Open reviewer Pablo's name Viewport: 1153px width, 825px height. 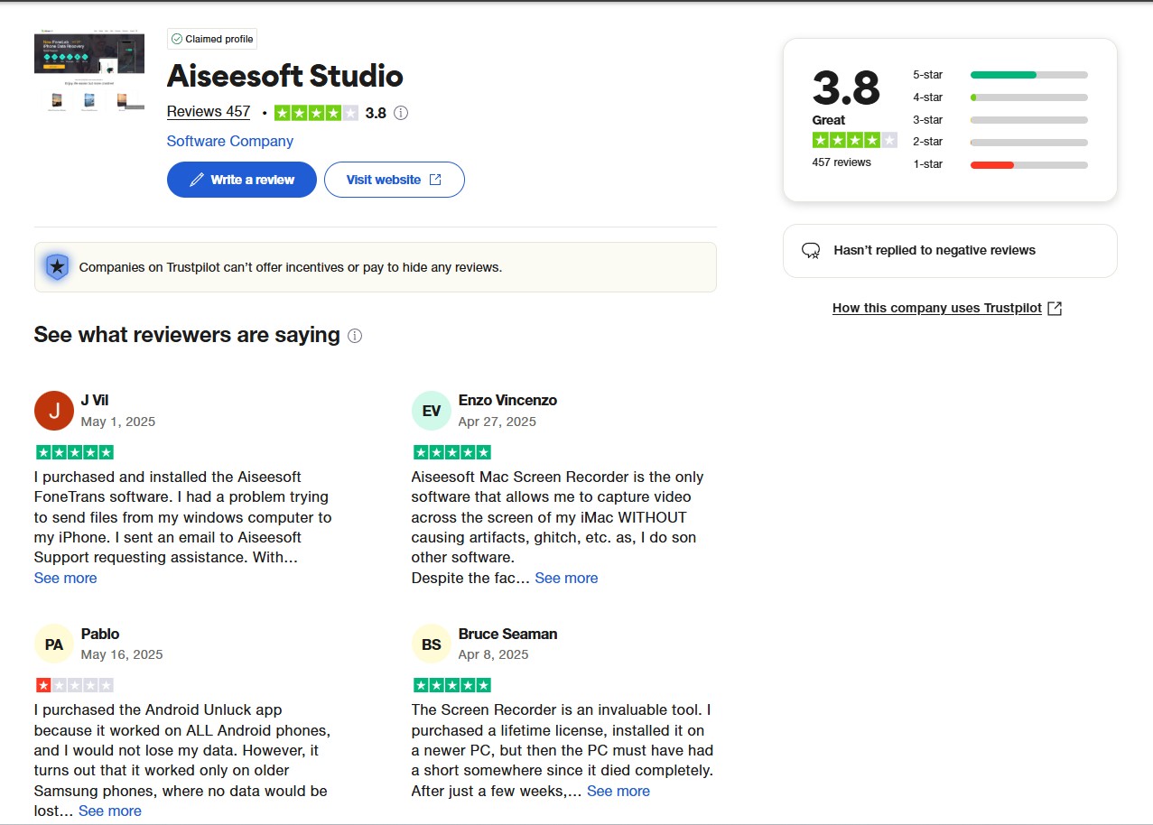(100, 634)
